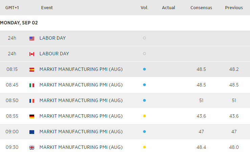
Task: Click the Italy flag at 08:45
Action: coord(32,85)
